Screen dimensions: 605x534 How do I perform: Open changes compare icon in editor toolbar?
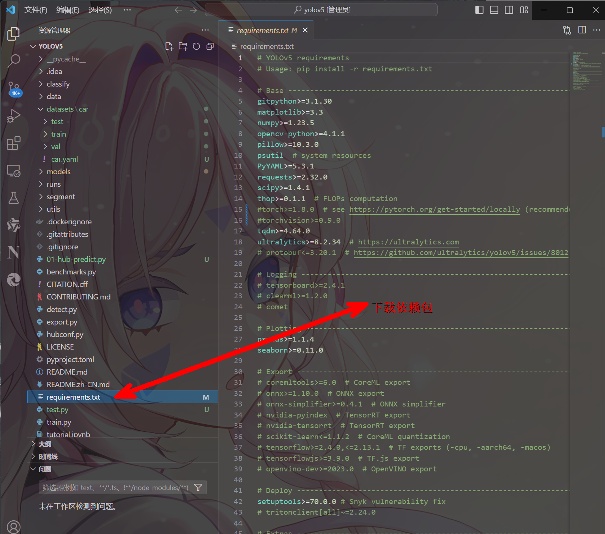pyautogui.click(x=567, y=30)
